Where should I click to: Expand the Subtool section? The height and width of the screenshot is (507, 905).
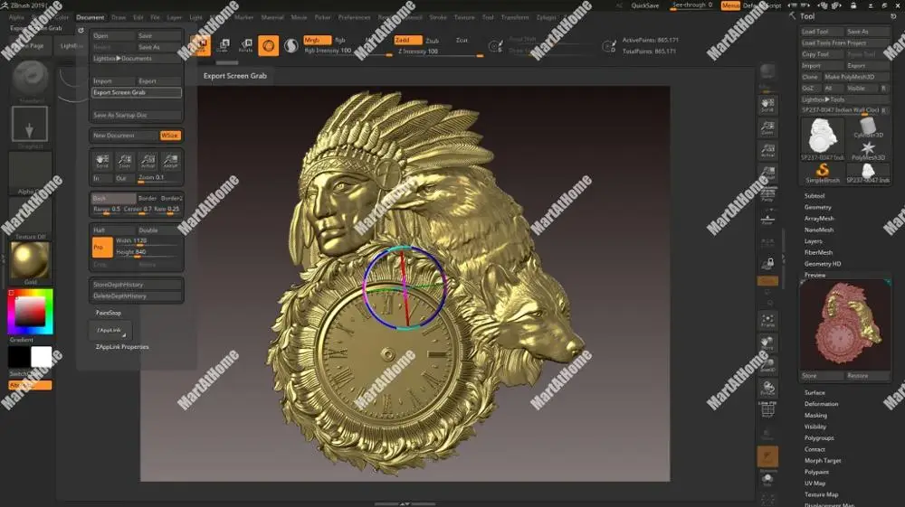tap(814, 196)
